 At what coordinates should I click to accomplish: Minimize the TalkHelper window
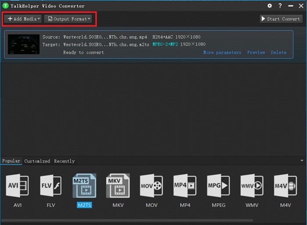point(291,6)
